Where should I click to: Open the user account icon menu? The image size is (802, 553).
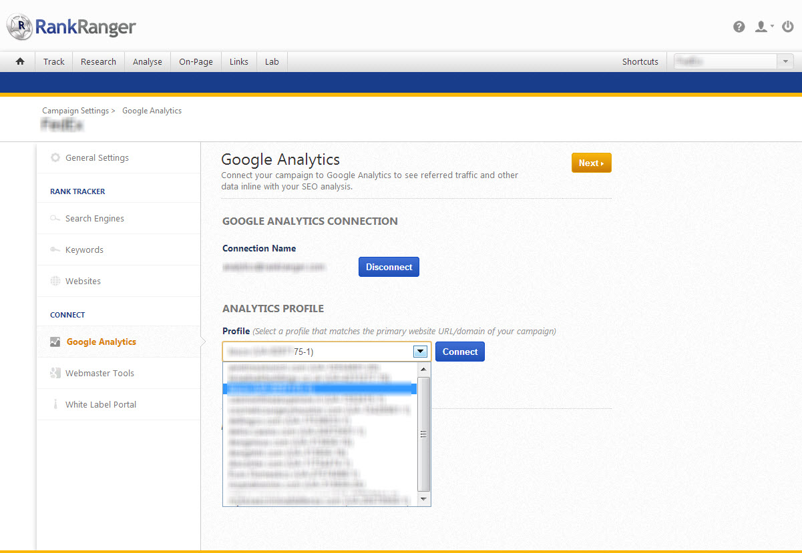click(x=762, y=27)
